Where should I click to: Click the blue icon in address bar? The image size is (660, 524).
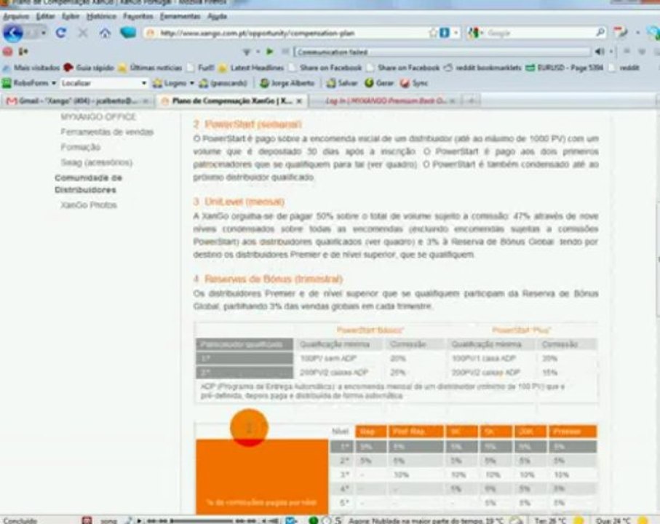(444, 33)
